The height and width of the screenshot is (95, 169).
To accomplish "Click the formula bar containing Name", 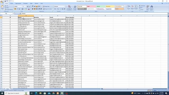I will tap(95, 13).
